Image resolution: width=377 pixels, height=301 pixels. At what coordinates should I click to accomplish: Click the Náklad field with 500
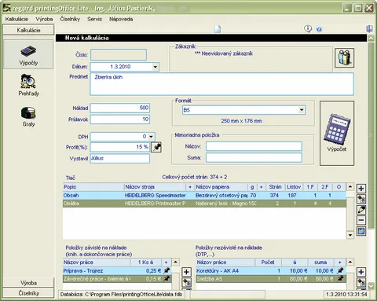point(120,108)
